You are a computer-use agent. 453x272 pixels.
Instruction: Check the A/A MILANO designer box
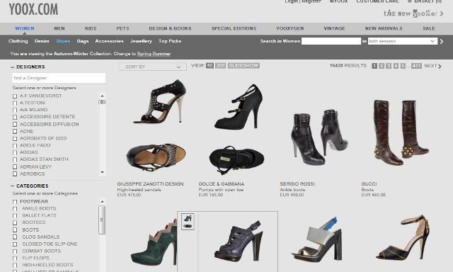click(15, 110)
